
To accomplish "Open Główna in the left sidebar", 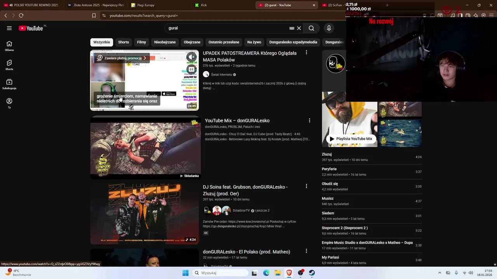I will (9, 46).
